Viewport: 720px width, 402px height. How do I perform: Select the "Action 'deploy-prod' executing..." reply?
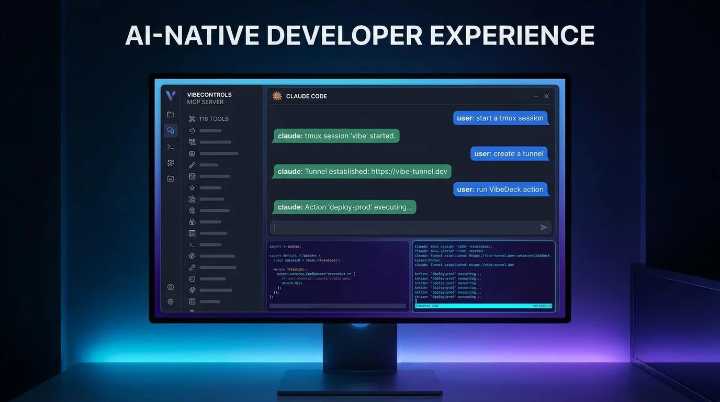[x=344, y=207]
